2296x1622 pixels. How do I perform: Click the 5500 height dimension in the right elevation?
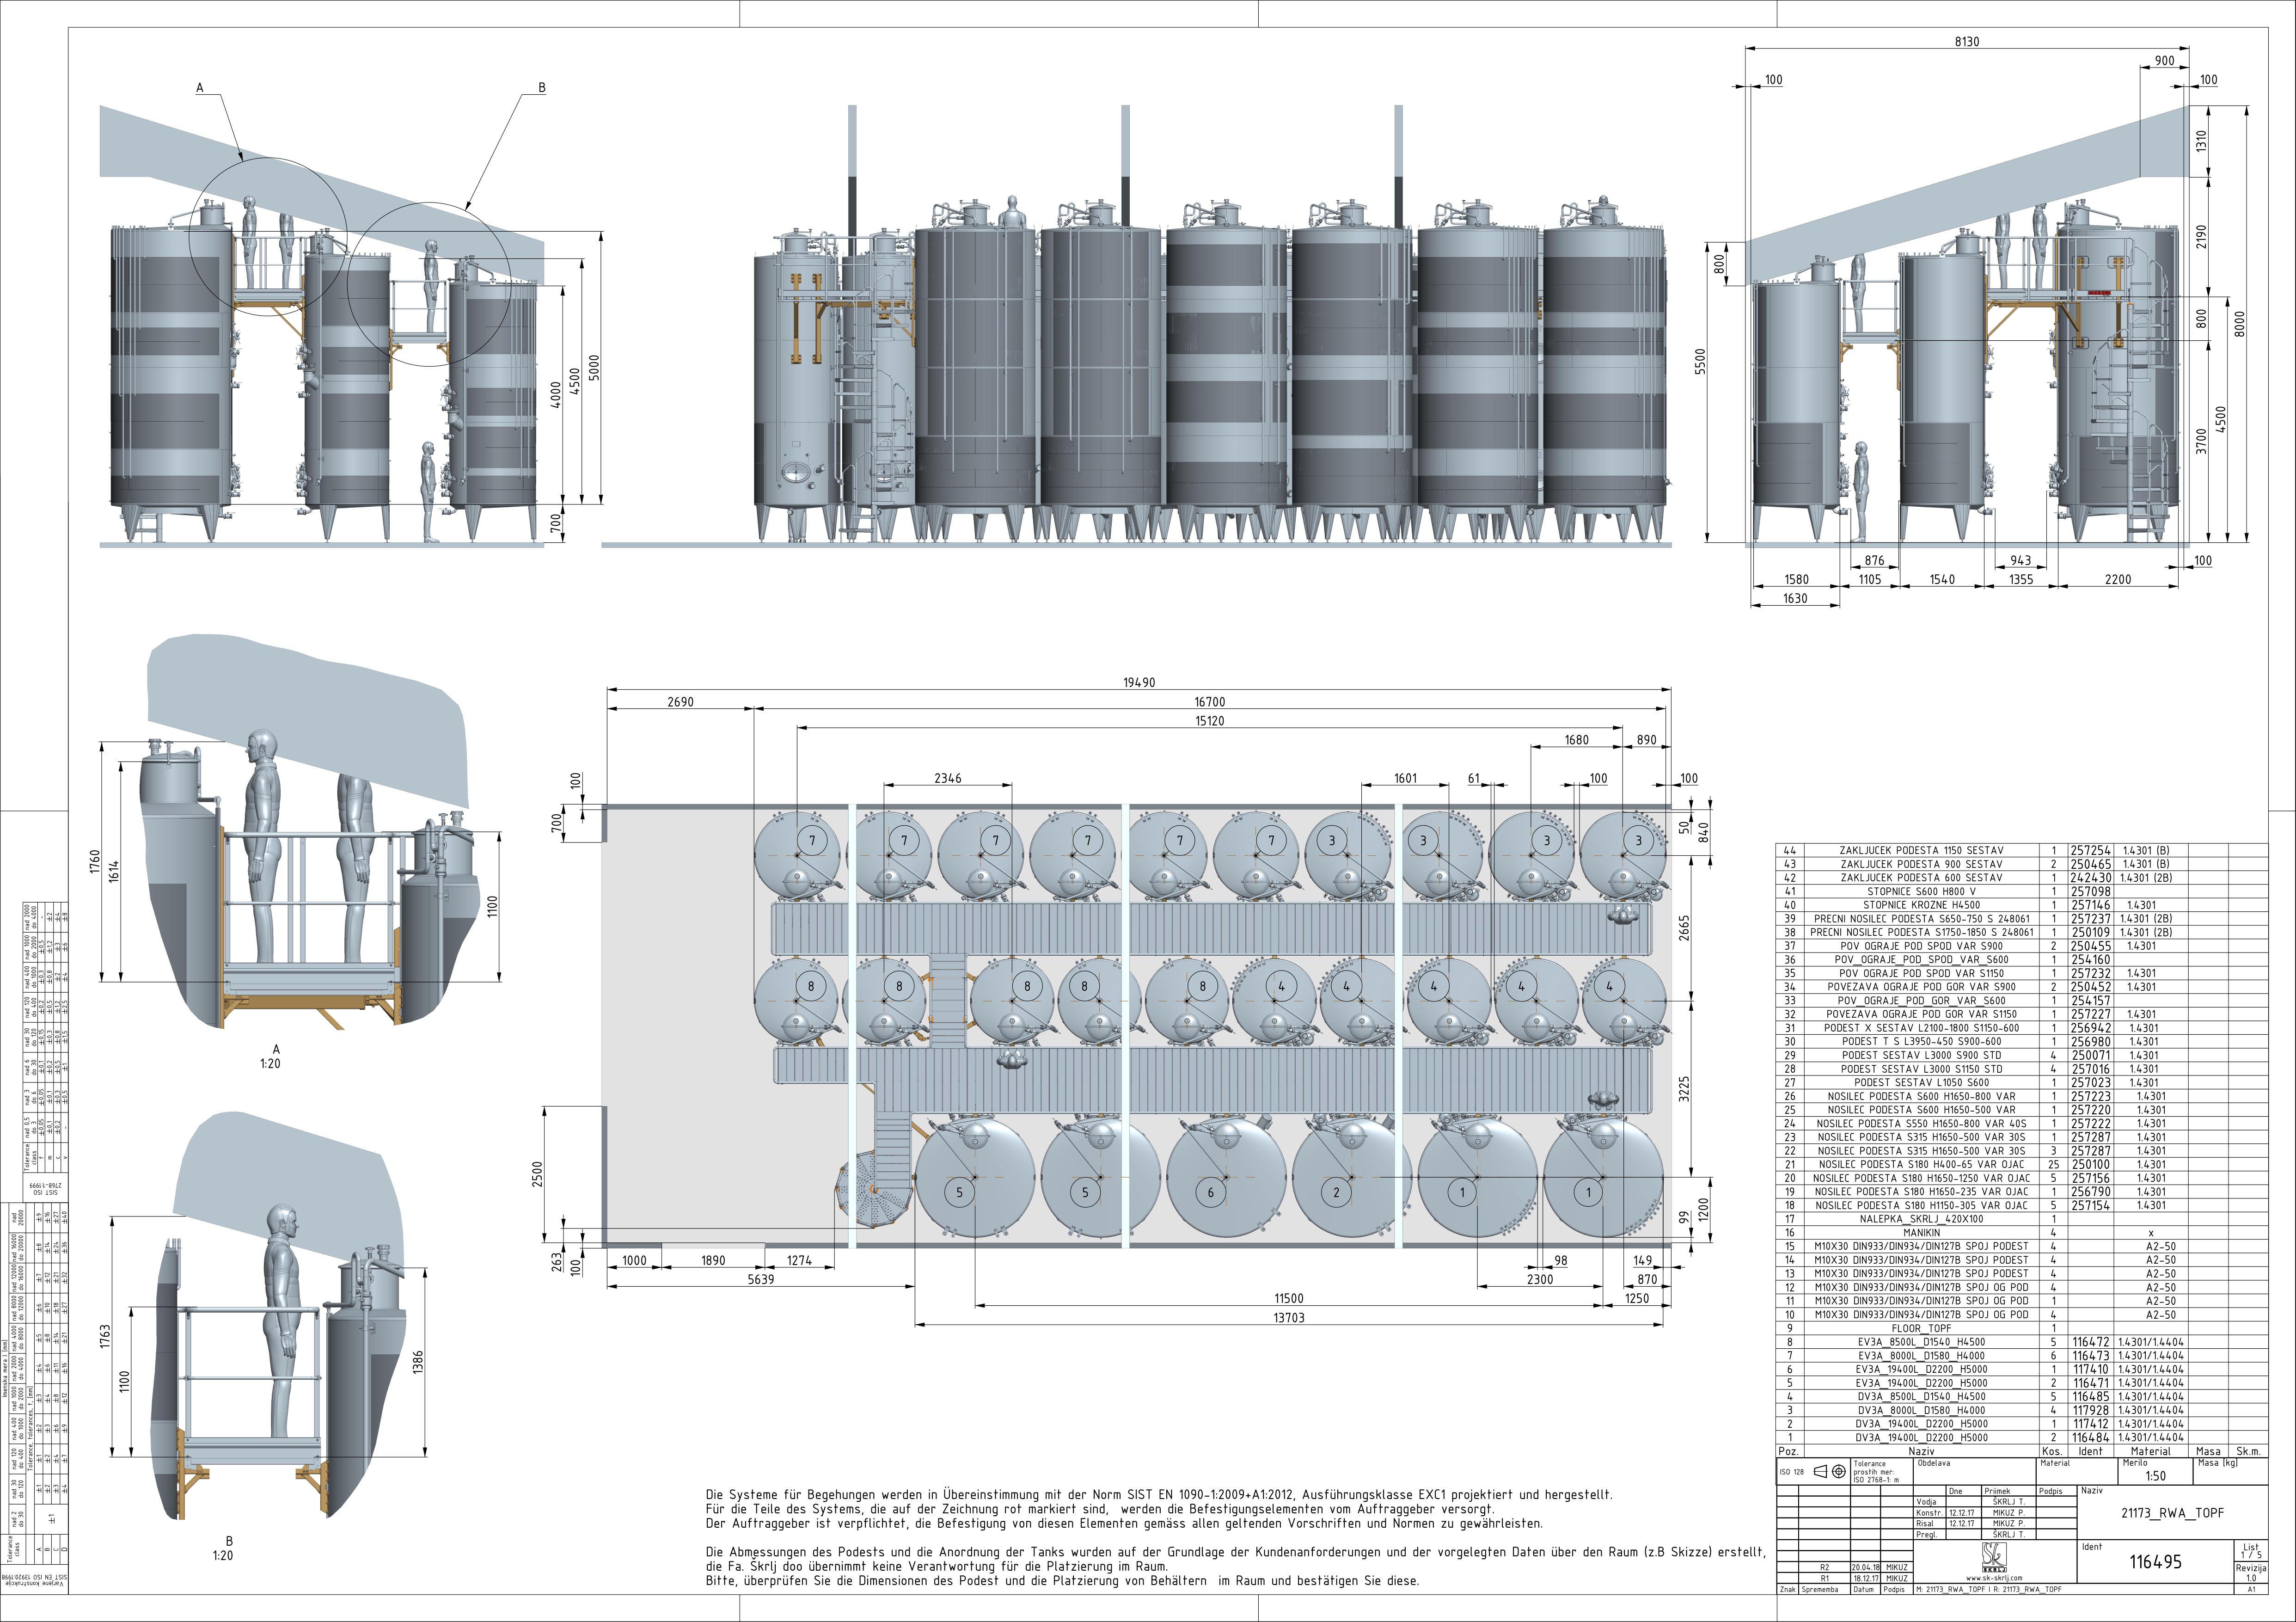point(1701,362)
